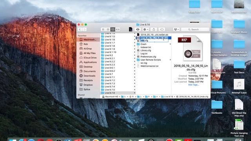Expand the Live 9.7.4 folder arrow

coord(135,87)
